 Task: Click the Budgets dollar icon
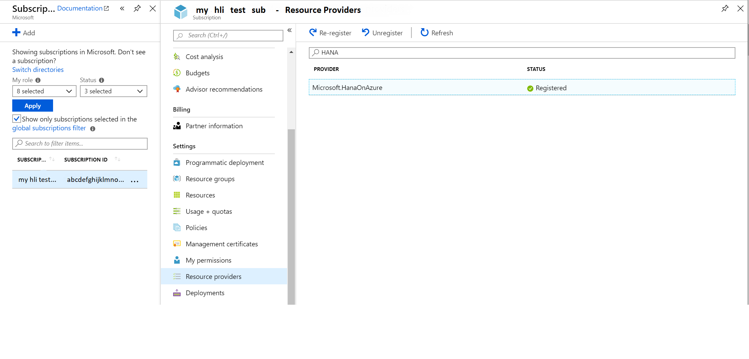[x=177, y=73]
